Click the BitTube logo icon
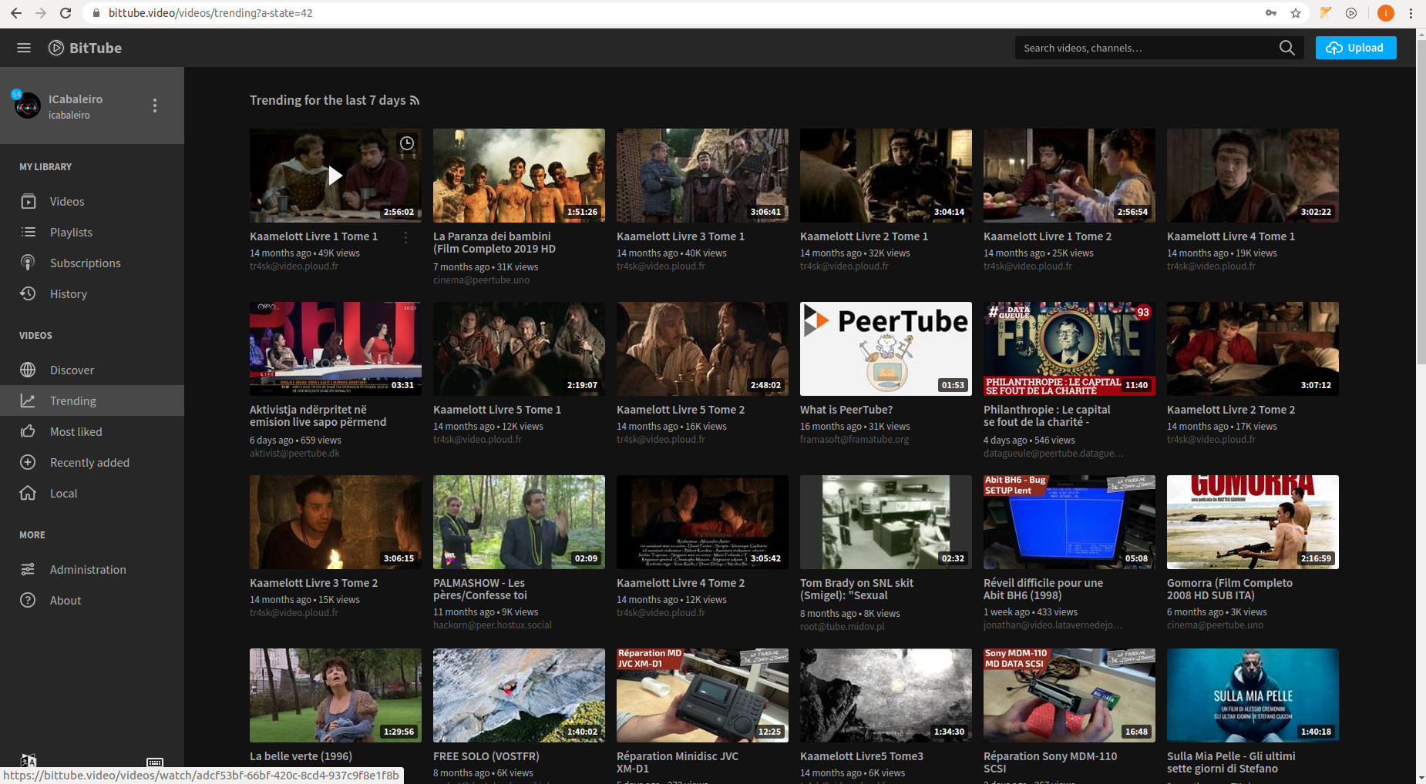Viewport: 1426px width, 784px height. coord(56,48)
